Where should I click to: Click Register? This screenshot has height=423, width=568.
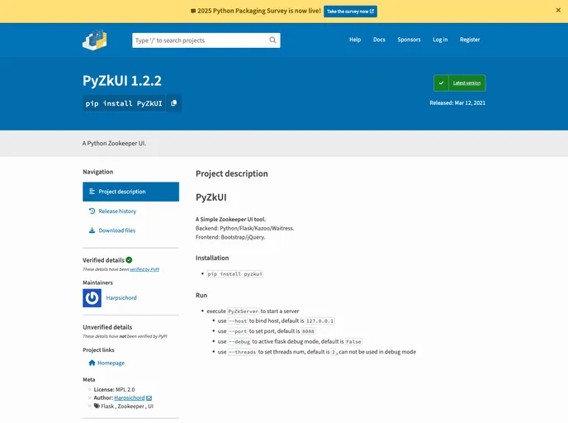pyautogui.click(x=470, y=40)
